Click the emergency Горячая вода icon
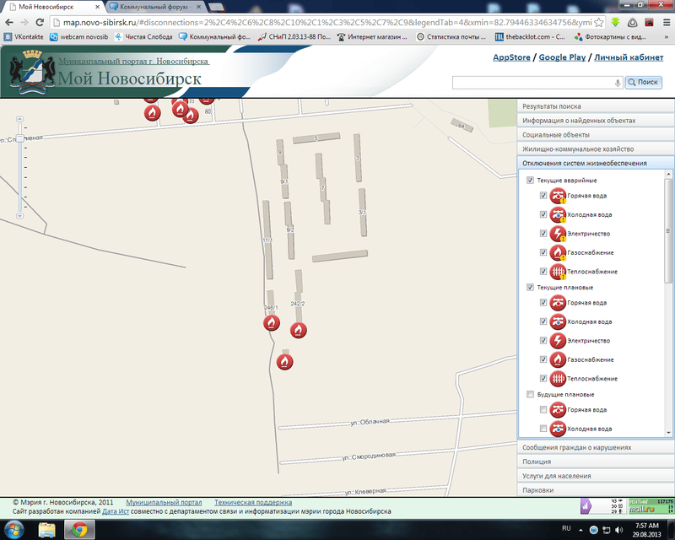Screen dimensions: 675x540 pyautogui.click(x=558, y=196)
